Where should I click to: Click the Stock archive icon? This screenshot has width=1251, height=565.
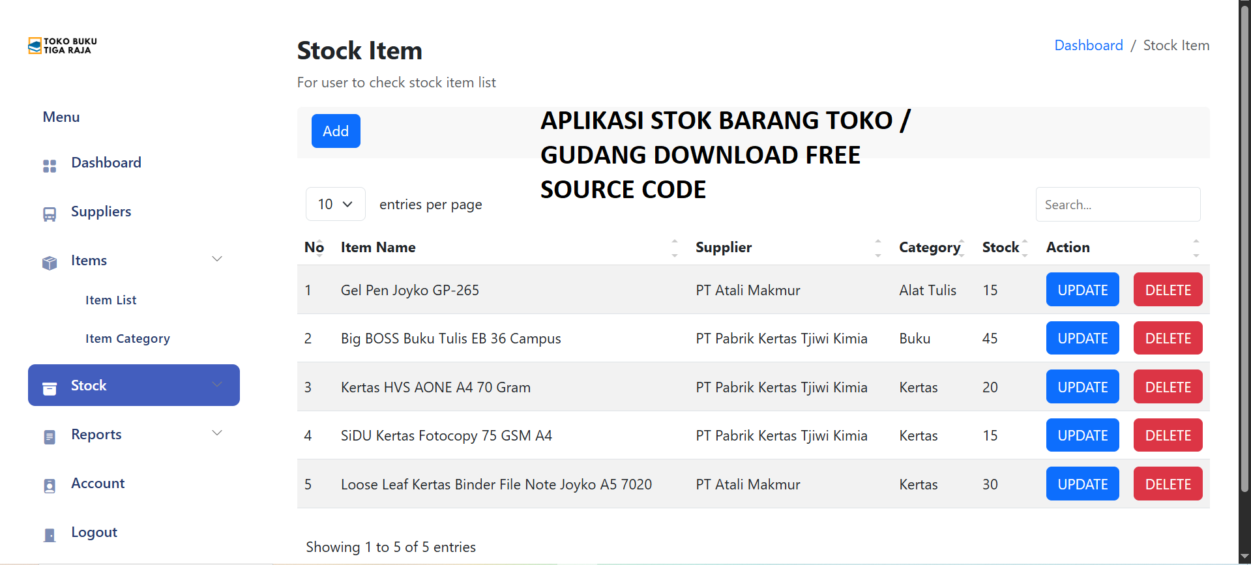point(50,388)
